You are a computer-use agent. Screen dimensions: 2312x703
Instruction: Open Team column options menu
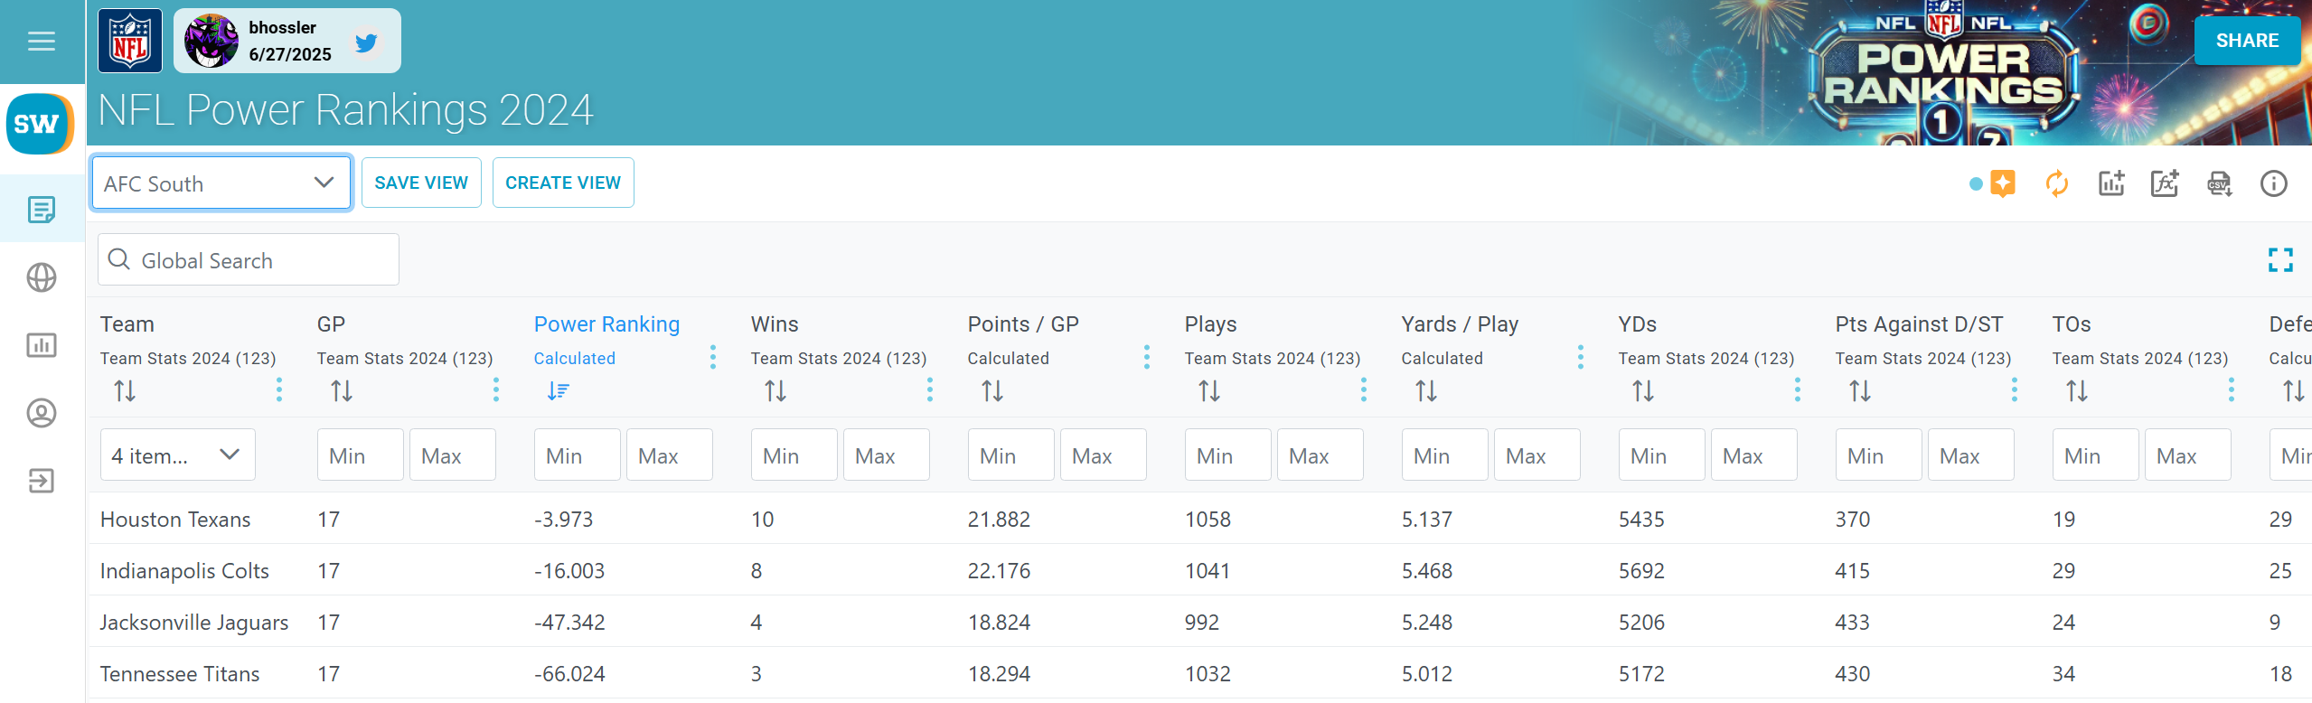[279, 389]
